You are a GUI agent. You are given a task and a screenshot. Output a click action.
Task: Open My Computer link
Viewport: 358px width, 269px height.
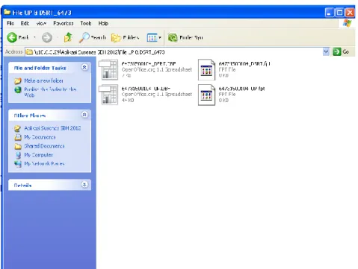point(38,155)
